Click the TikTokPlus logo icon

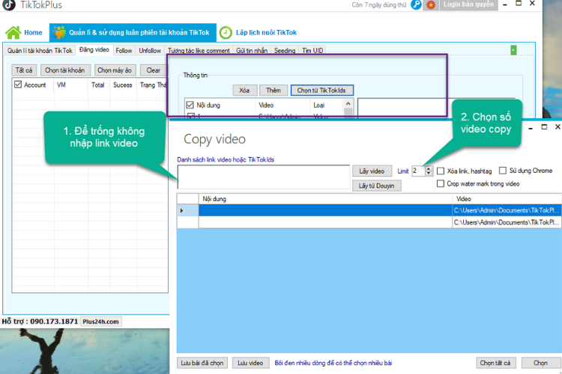point(8,4)
